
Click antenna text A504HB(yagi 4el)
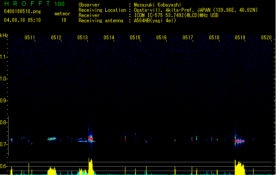tap(155, 21)
